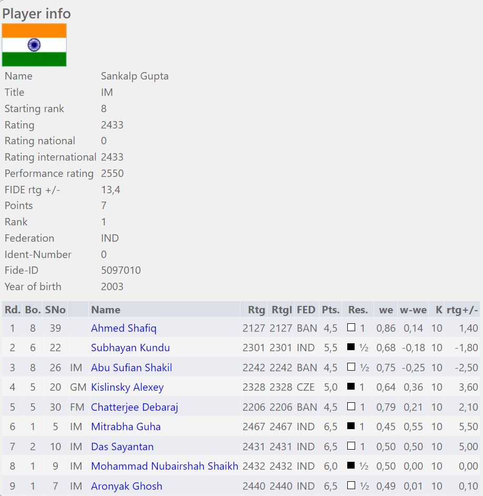Image resolution: width=483 pixels, height=496 pixels.
Task: Click black piece square in Mitrabha Guha row
Action: pos(351,426)
